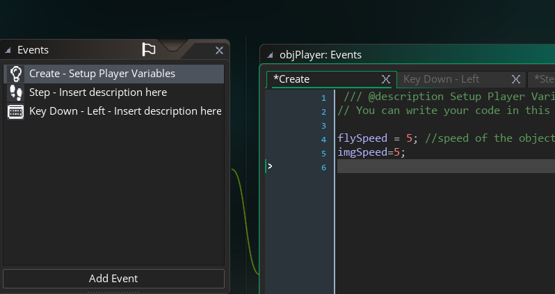Click line number 2 in the gutter
The image size is (555, 294).
[323, 112]
